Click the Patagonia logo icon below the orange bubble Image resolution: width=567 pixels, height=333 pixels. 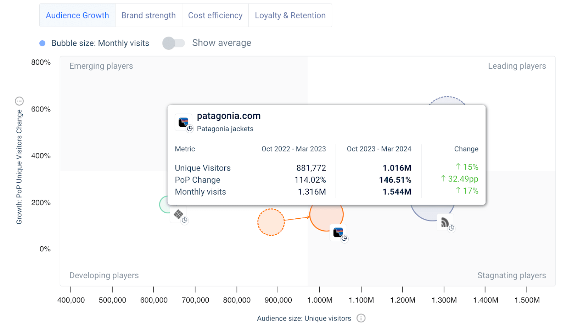point(338,232)
